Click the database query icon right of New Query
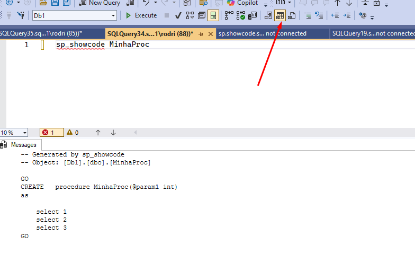This screenshot has width=415, height=253. point(130,3)
